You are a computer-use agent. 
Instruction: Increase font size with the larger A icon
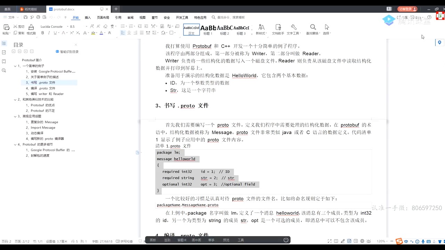click(92, 26)
